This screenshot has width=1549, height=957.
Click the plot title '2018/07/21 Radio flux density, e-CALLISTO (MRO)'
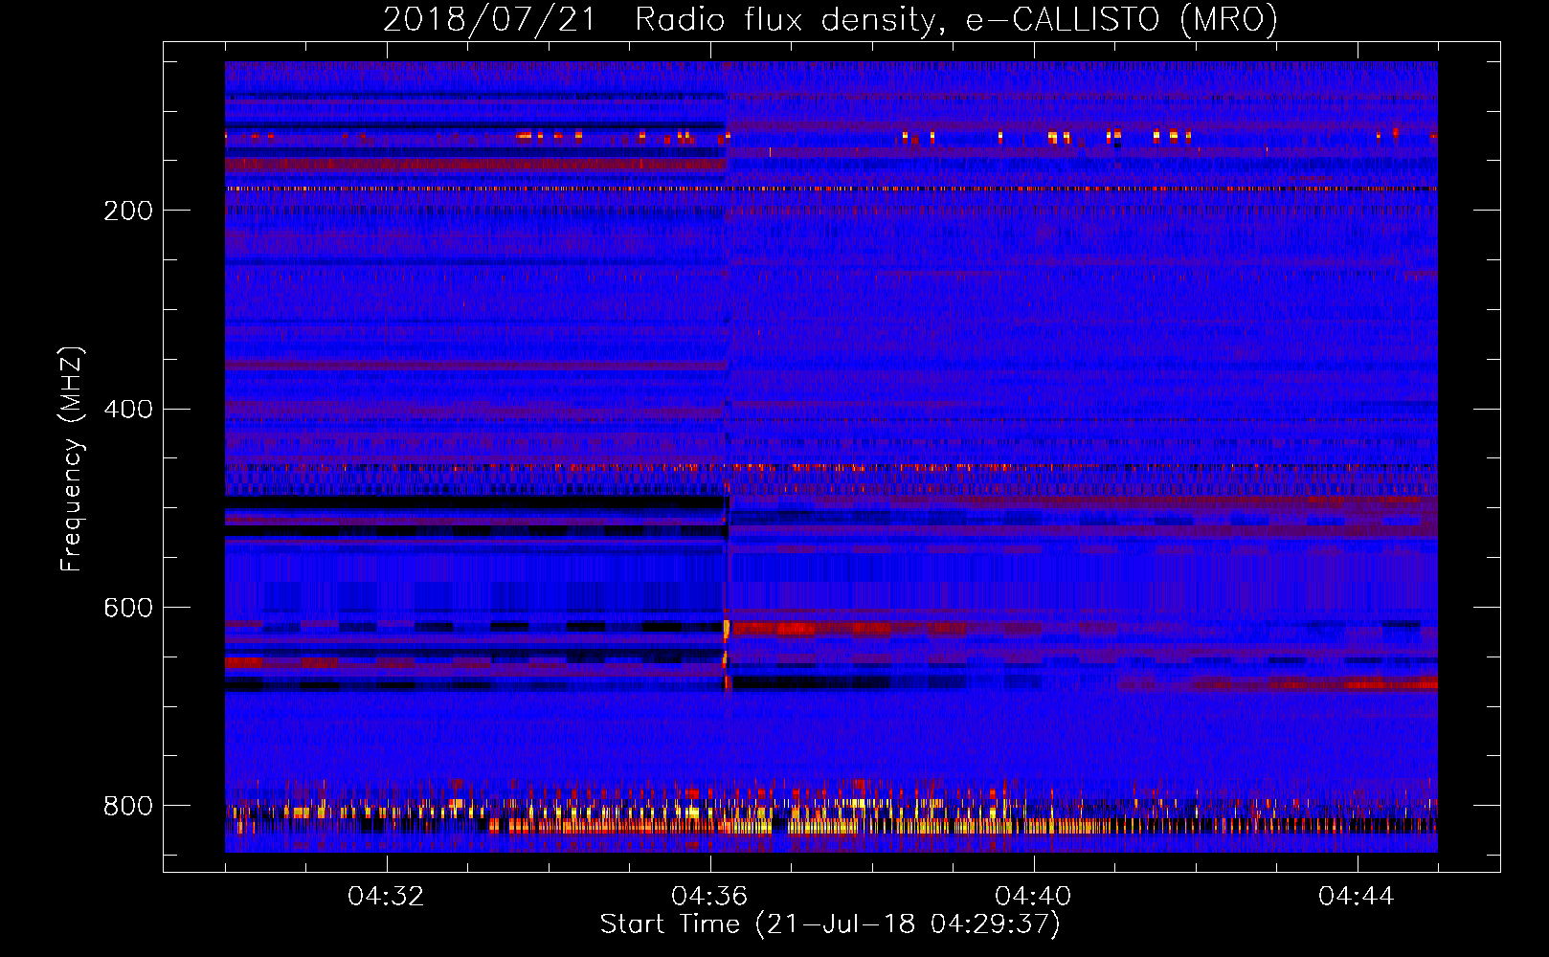pos(830,19)
